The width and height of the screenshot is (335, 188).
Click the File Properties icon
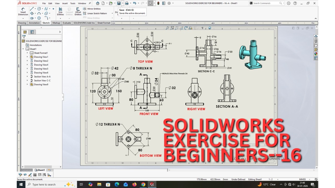[x=164, y=3]
